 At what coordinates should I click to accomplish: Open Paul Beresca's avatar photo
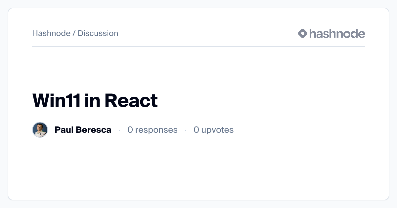coord(40,130)
